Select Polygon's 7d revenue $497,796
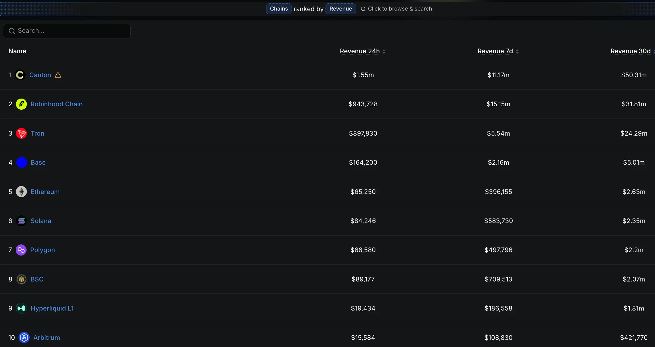655x347 pixels. click(x=498, y=250)
